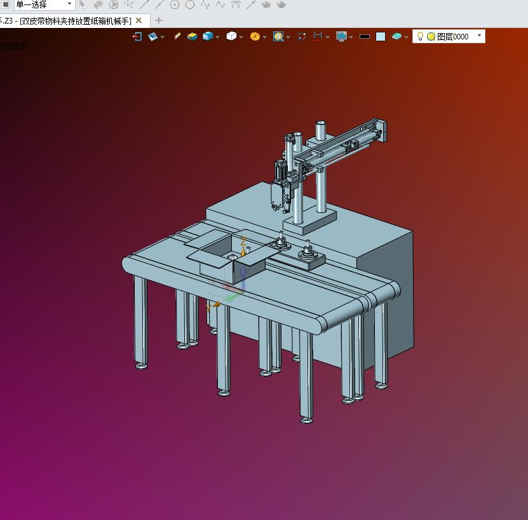Image resolution: width=528 pixels, height=520 pixels.
Task: Click the orange segmented circle icon
Action: tap(255, 37)
